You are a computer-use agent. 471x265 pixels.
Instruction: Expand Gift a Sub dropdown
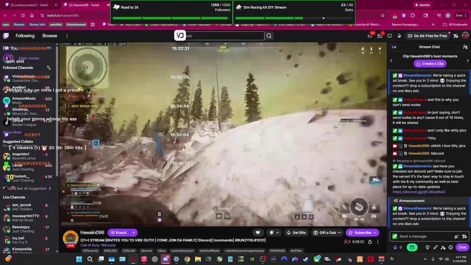point(339,233)
